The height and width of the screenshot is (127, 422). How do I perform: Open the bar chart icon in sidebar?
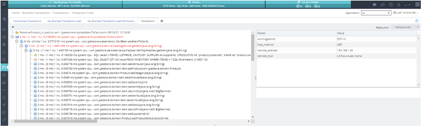coord(4,82)
